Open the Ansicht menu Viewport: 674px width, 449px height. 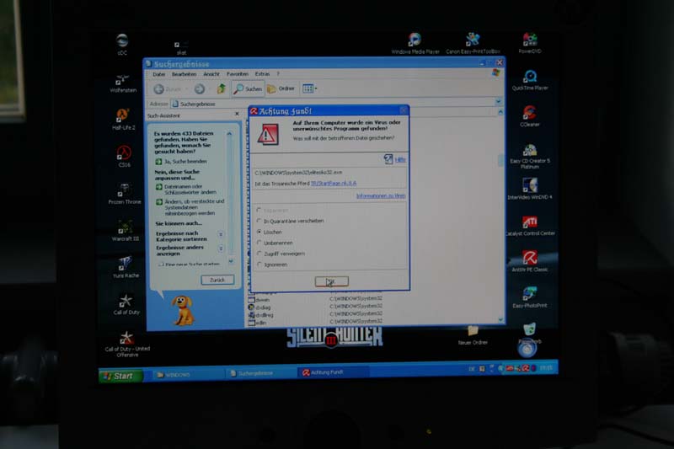point(211,74)
